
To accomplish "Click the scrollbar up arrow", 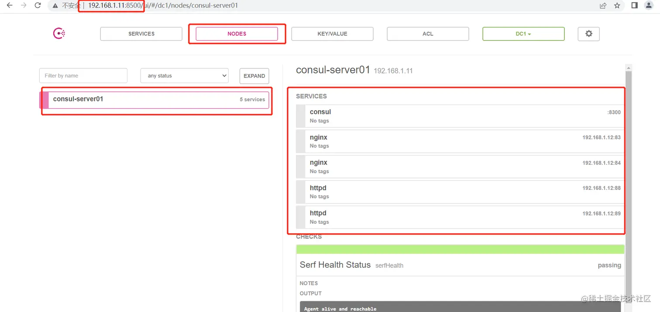I will click(x=629, y=68).
